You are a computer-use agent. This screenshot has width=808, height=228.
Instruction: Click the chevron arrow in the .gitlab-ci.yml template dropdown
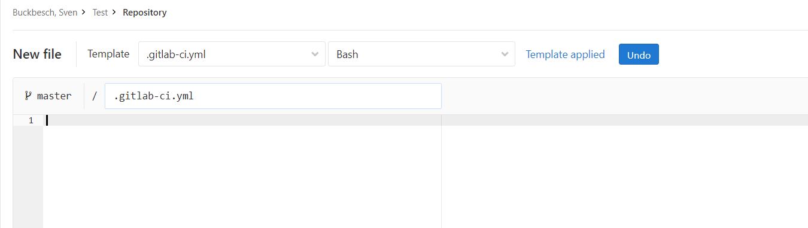[x=315, y=54]
